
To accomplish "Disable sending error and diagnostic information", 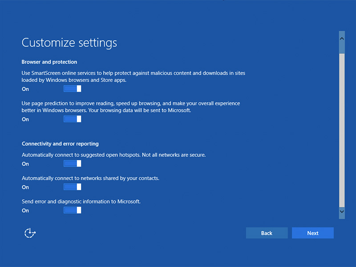I will tap(72, 210).
